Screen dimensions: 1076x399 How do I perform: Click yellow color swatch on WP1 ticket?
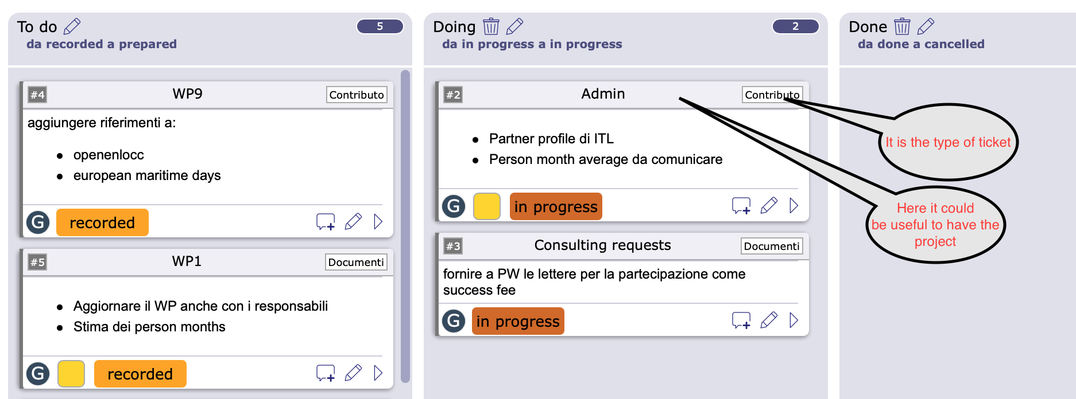71,374
